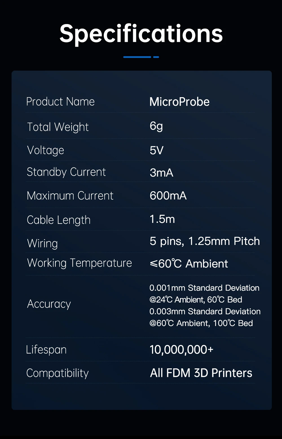The height and width of the screenshot is (439, 282).
Task: Select the Standby Current label
Action: (x=66, y=172)
